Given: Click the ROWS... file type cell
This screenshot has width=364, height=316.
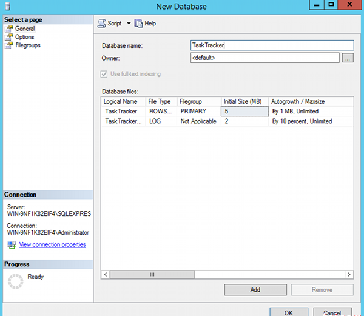Looking at the screenshot, I should [x=161, y=112].
